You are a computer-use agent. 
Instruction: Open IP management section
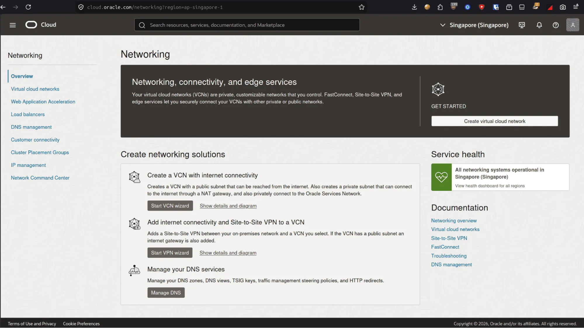tap(28, 165)
